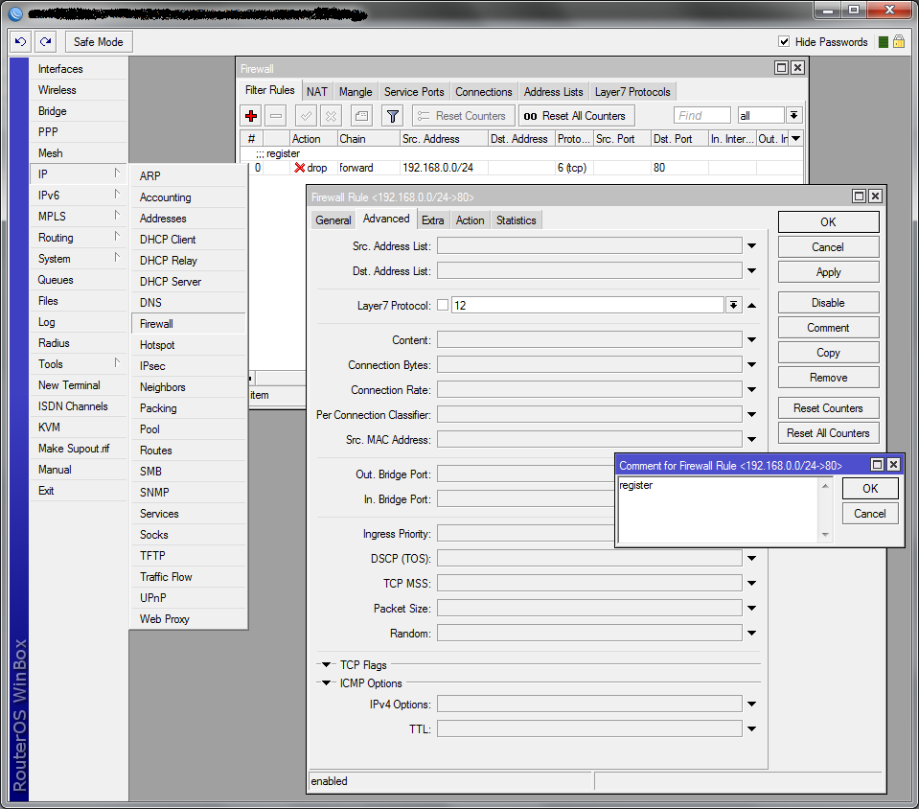Click the comment note icon in Firewall toolbar

point(361,116)
